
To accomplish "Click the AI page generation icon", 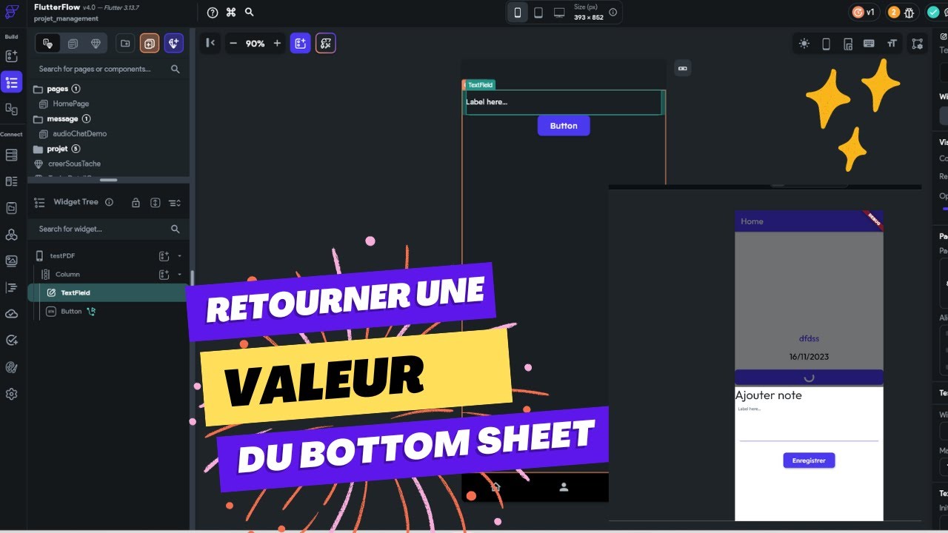I will 174,44.
